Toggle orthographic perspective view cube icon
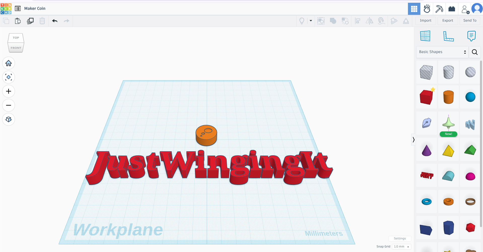Image resolution: width=483 pixels, height=252 pixels. click(9, 119)
